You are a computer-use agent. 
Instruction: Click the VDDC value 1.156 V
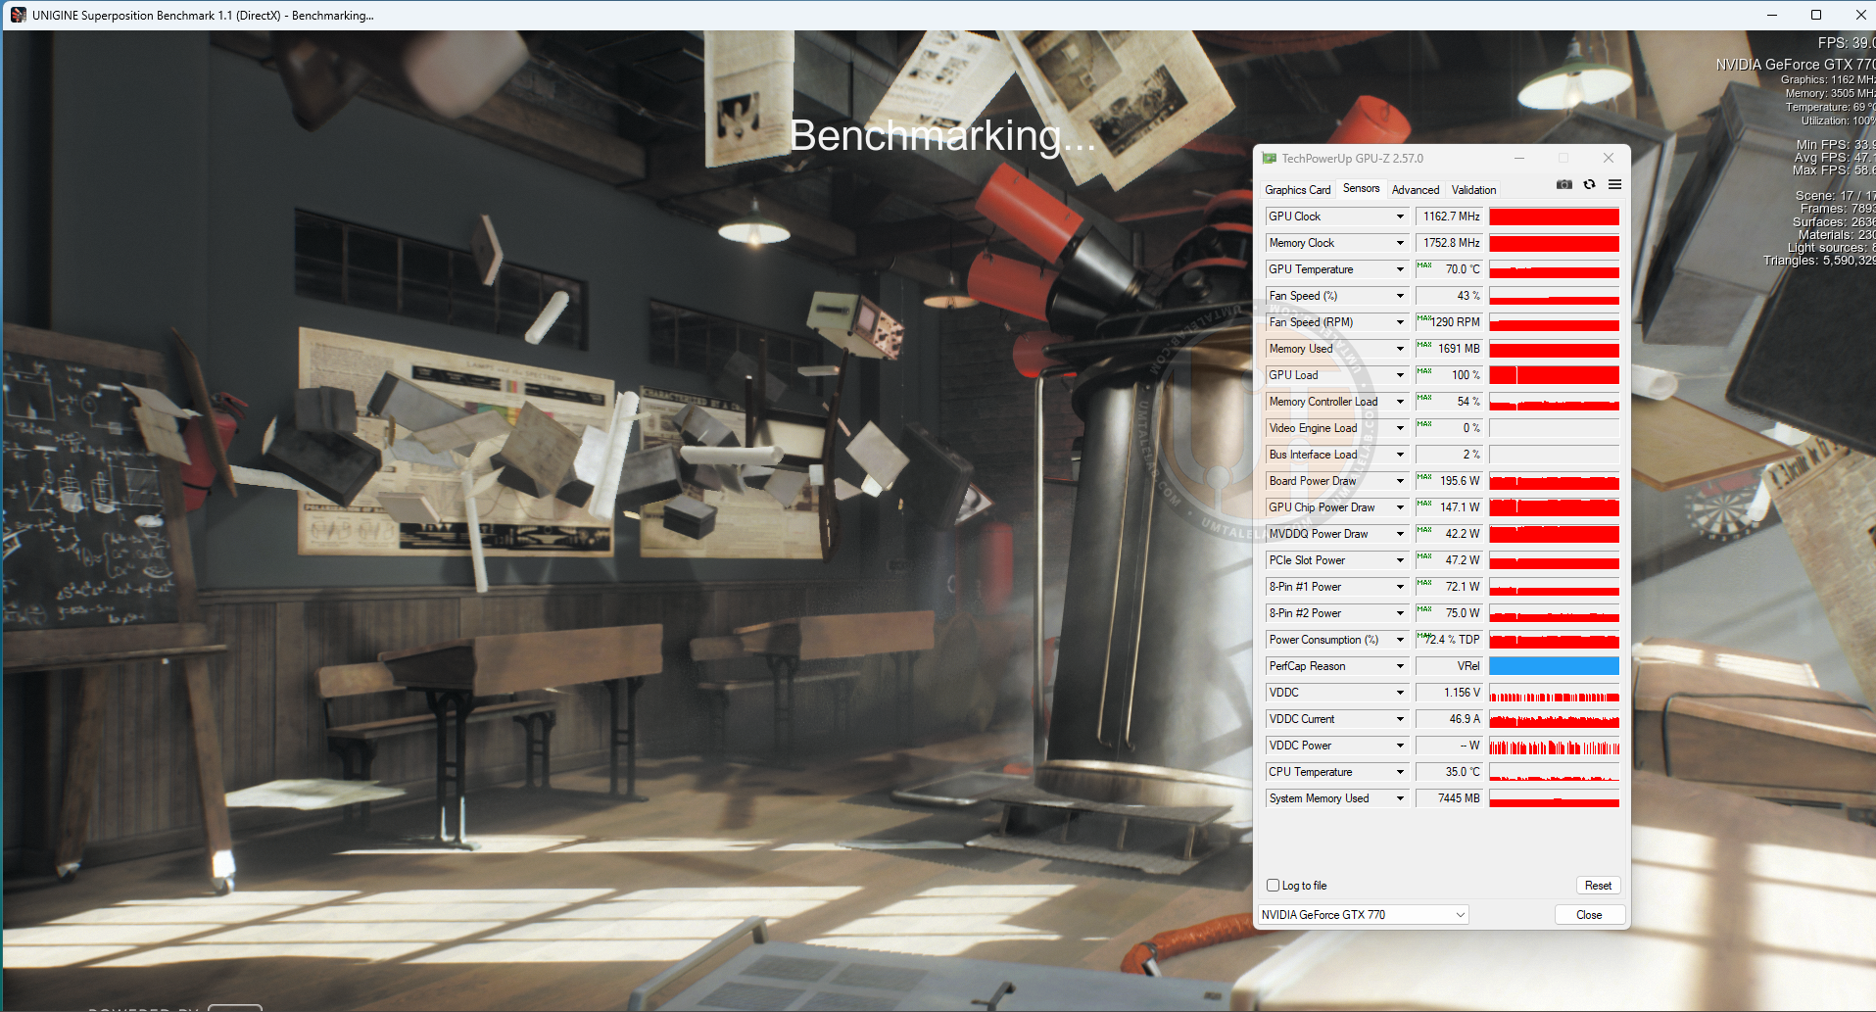[1451, 693]
